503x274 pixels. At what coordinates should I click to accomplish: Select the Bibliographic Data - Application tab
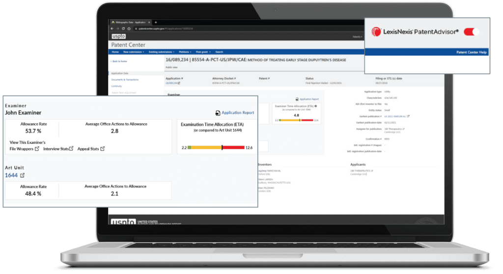point(131,23)
